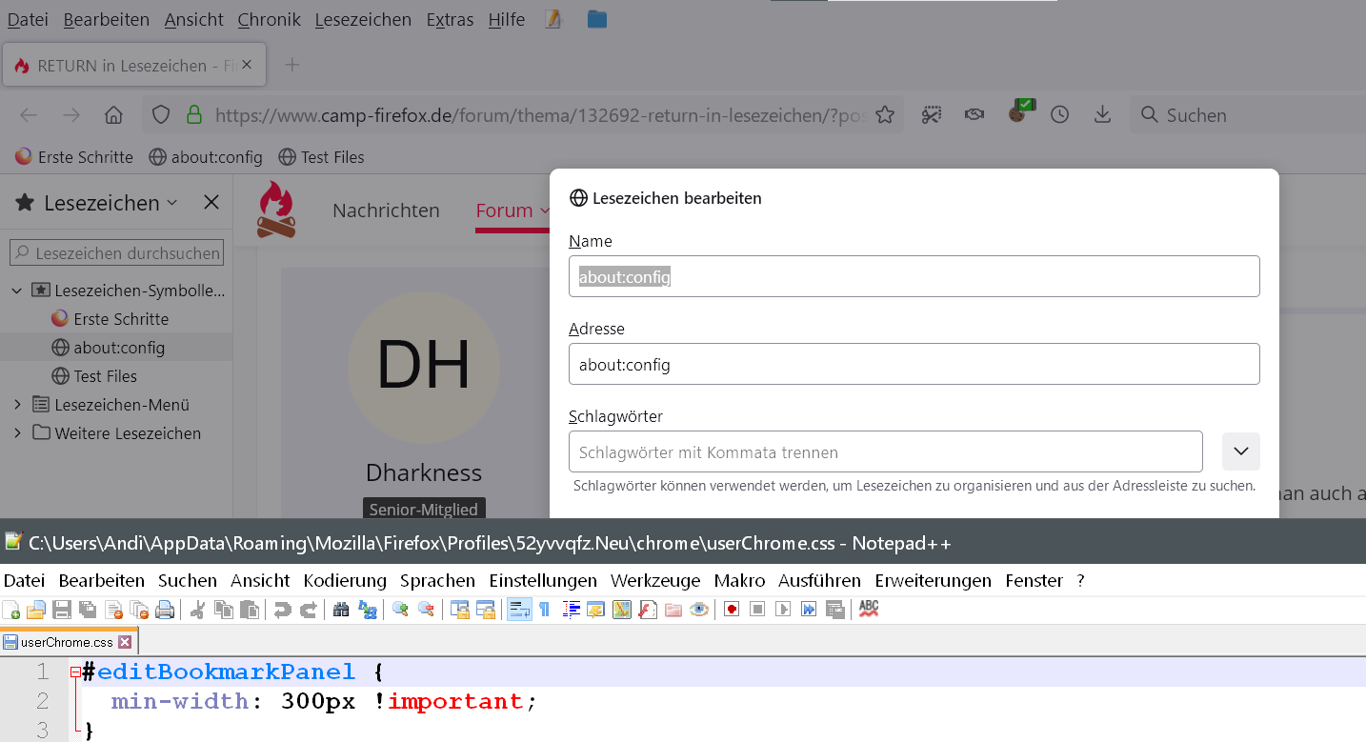Zoom in using the Notepad++ magnifier icon
Image resolution: width=1366 pixels, height=742 pixels.
401,610
